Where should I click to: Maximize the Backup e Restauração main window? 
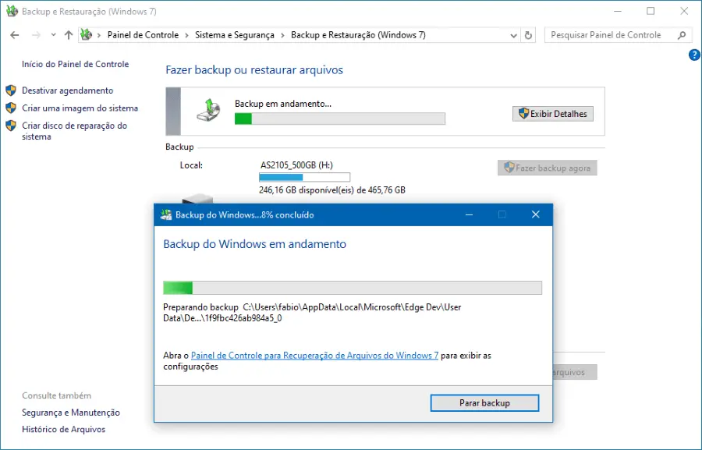[651, 11]
